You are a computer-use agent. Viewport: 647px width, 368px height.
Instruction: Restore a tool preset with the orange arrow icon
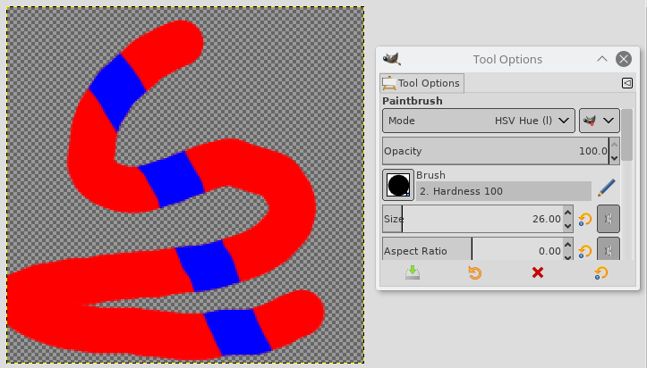click(x=475, y=273)
